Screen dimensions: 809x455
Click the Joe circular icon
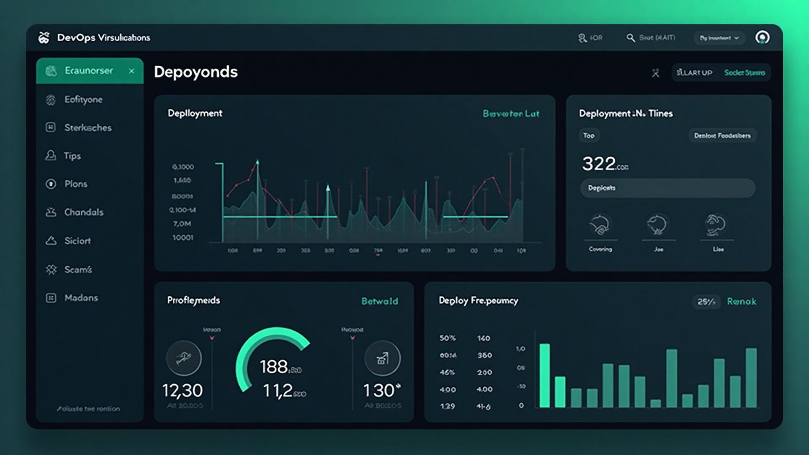pyautogui.click(x=658, y=225)
